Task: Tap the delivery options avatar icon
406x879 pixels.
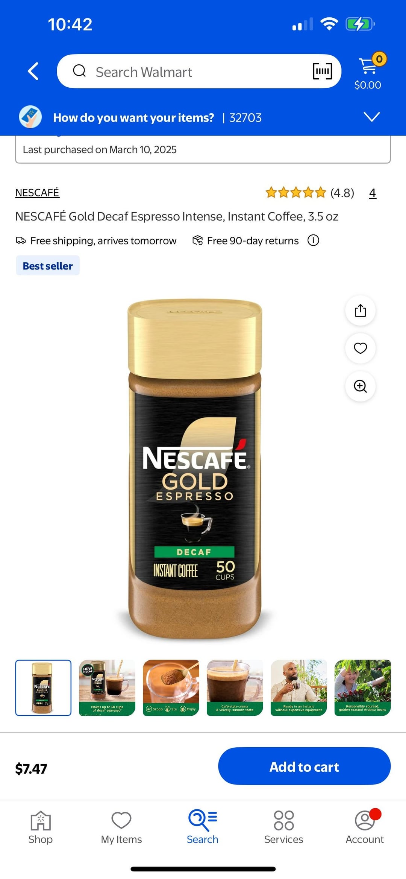Action: 30,117
